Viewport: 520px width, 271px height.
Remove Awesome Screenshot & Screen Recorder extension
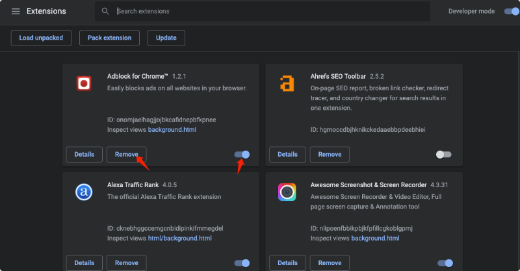coord(330,263)
